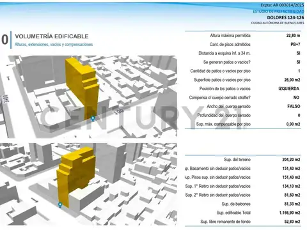Click 'Sup. máx. compensable por piso' label
The width and height of the screenshot is (307, 230).
click(223, 124)
